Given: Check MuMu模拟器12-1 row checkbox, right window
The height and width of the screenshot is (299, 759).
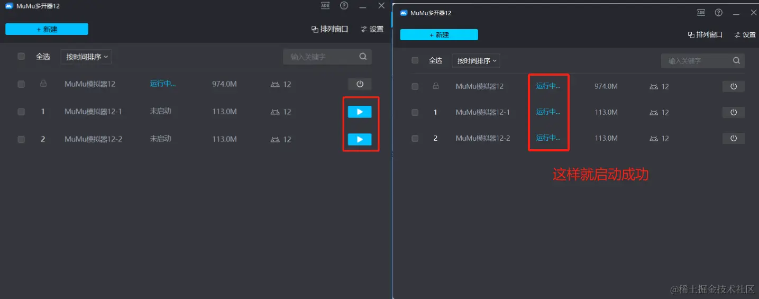Looking at the screenshot, I should 415,112.
